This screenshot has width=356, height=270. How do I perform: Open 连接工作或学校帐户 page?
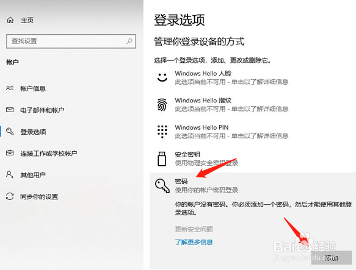coord(49,154)
